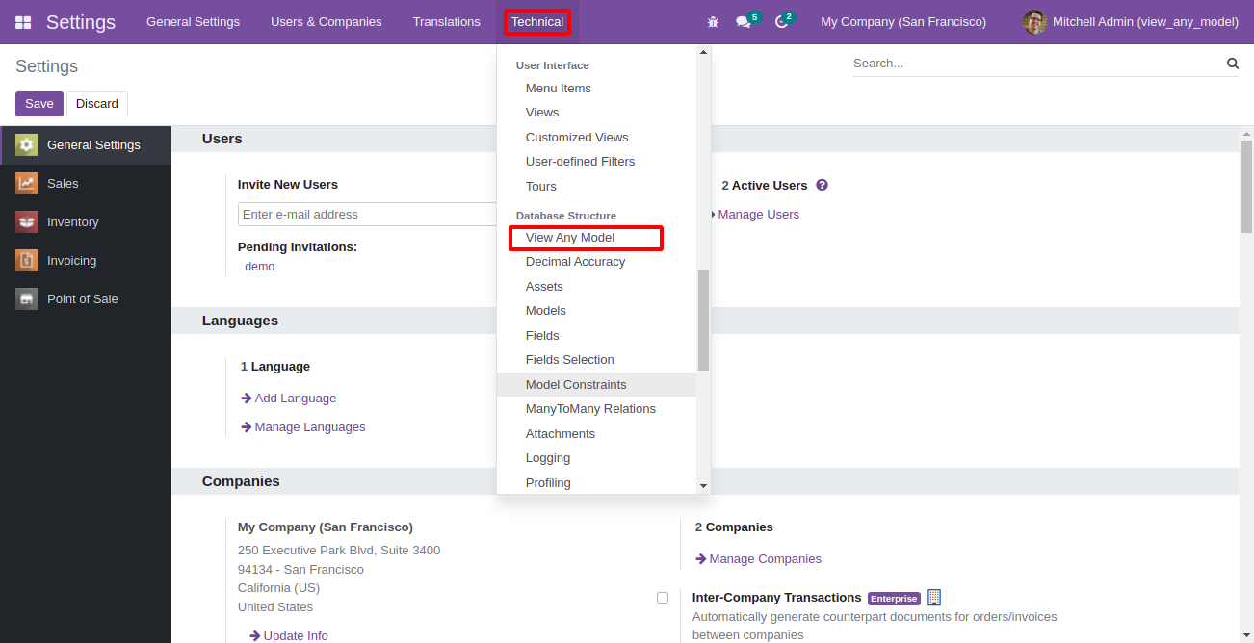Click the Technical menu
Viewport: 1254px width, 643px height.
pyautogui.click(x=537, y=22)
